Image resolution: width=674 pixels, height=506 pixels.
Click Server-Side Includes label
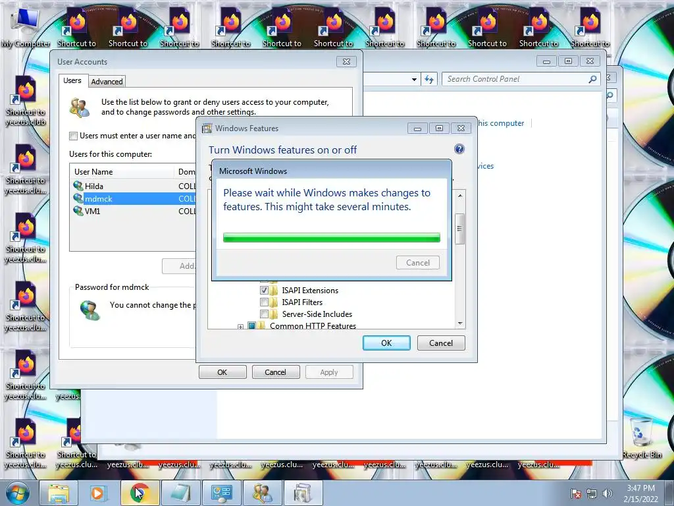[317, 314]
